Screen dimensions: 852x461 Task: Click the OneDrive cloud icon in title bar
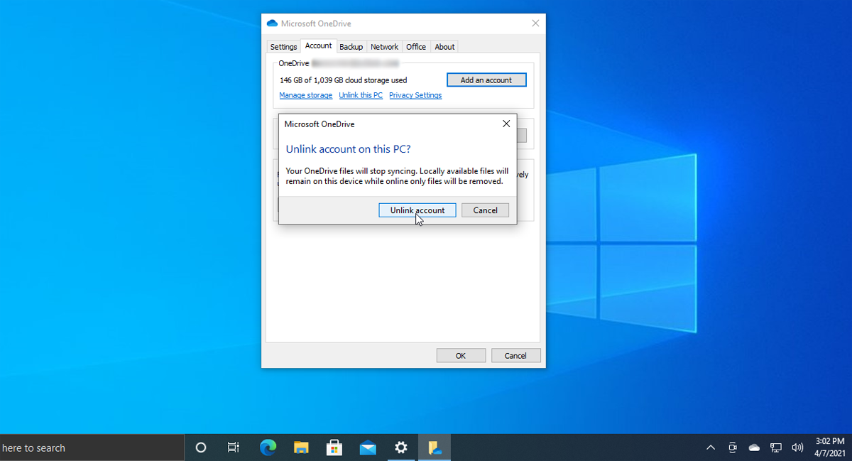(272, 23)
